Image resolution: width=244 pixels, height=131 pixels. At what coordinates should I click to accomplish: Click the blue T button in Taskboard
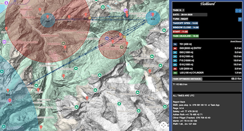point(240,19)
